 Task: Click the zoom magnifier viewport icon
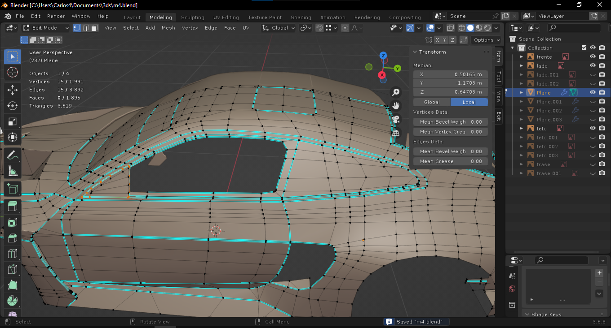(x=396, y=92)
